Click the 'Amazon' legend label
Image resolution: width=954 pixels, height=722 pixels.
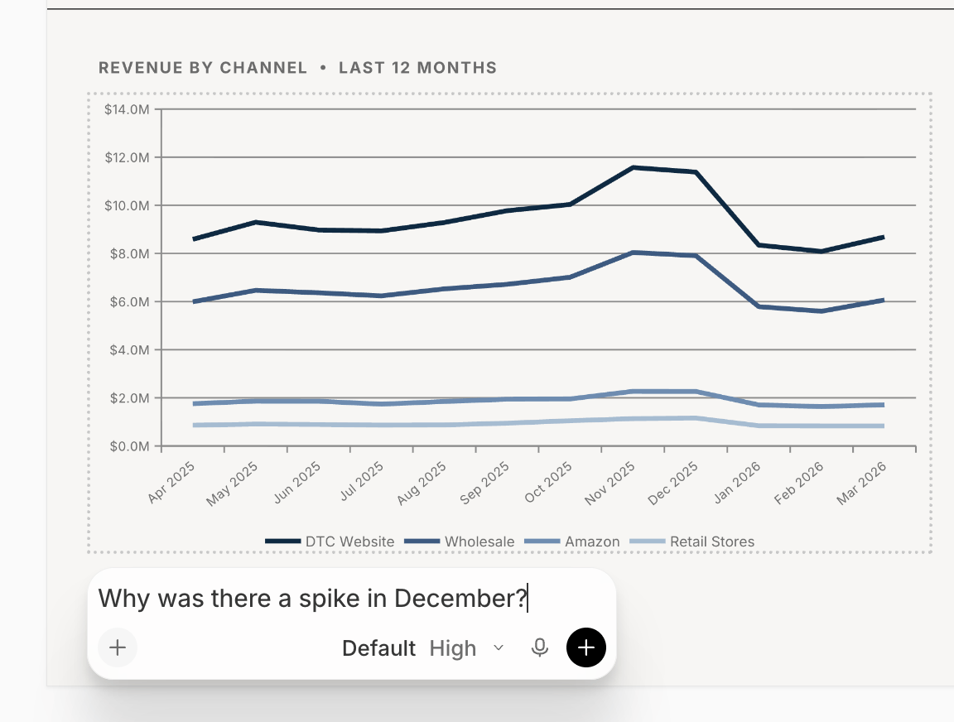click(x=592, y=541)
